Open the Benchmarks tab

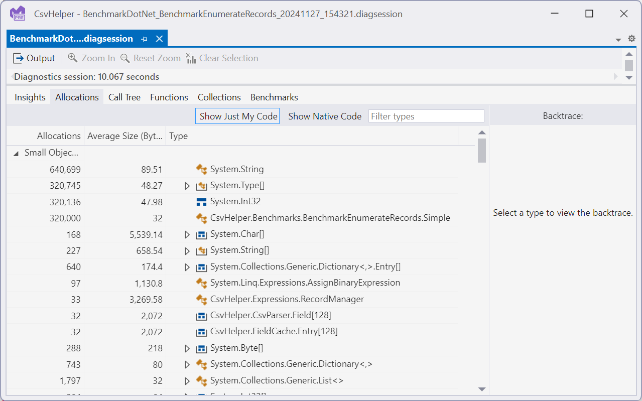[x=274, y=97]
